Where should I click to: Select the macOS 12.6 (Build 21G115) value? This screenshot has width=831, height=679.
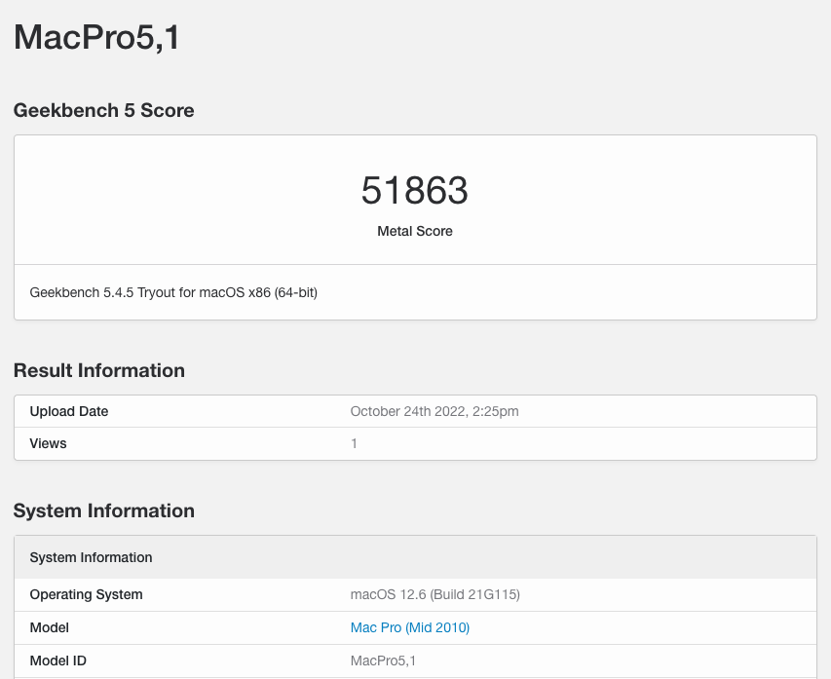[435, 594]
